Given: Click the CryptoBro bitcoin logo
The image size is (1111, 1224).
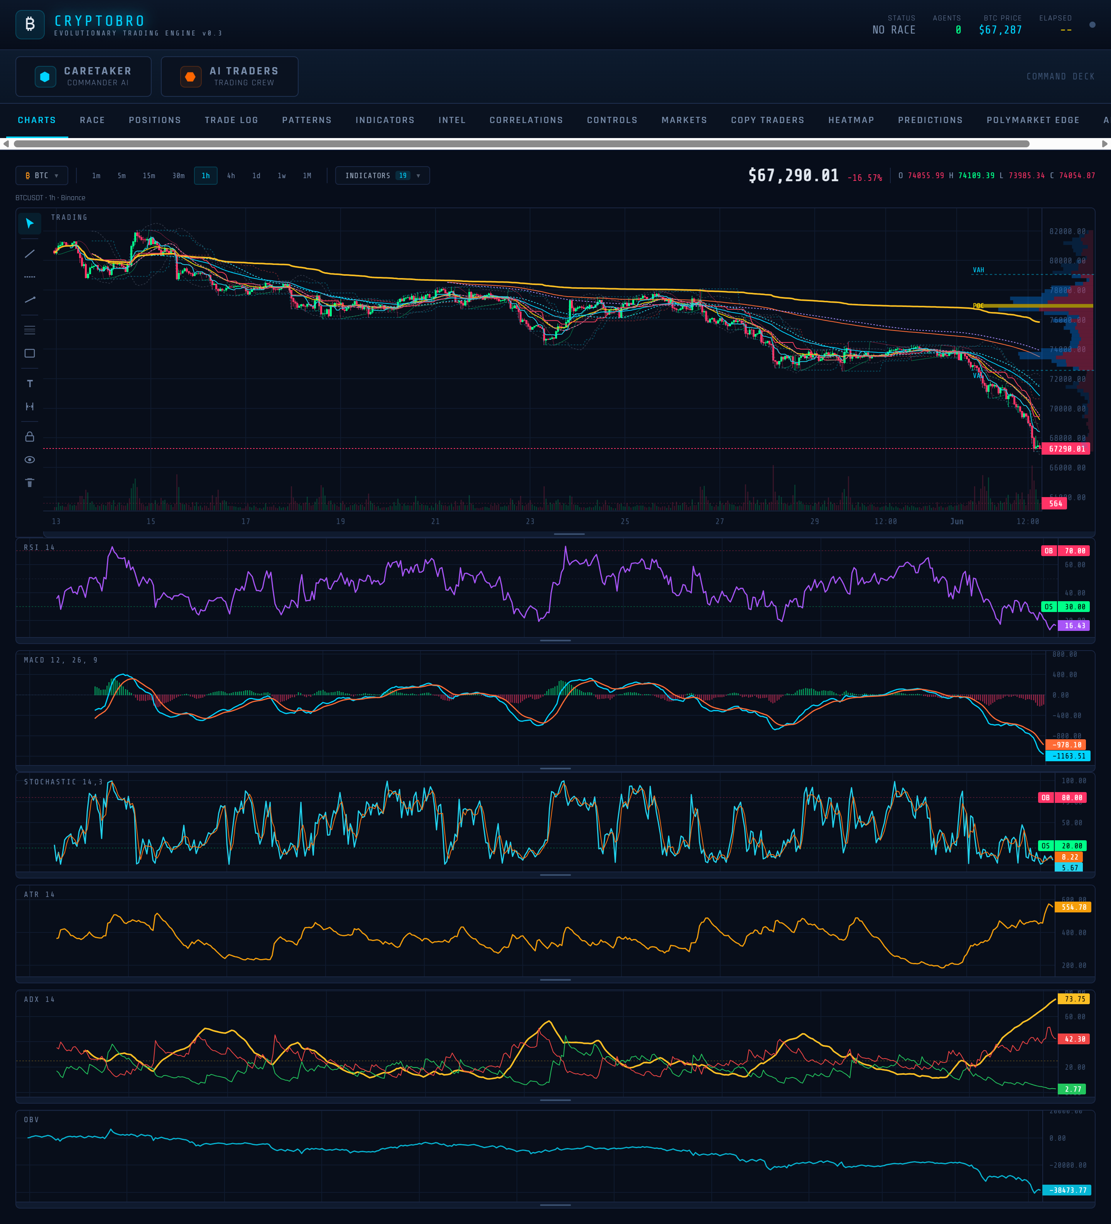Looking at the screenshot, I should (30, 24).
